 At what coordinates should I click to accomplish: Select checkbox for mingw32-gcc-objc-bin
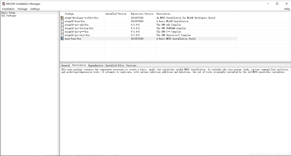62,35
